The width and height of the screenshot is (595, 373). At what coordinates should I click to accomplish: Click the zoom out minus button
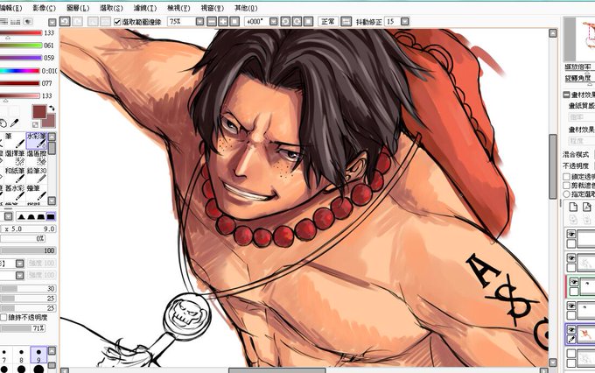point(212,22)
